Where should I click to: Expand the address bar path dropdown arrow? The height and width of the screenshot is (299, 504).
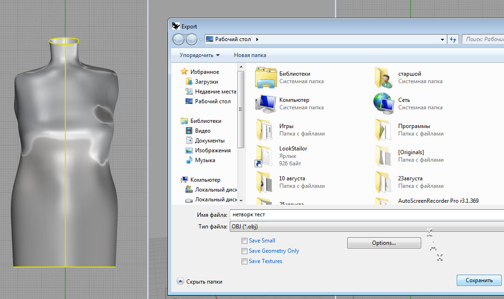443,40
